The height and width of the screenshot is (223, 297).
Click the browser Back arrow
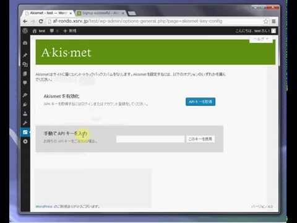click(25, 21)
